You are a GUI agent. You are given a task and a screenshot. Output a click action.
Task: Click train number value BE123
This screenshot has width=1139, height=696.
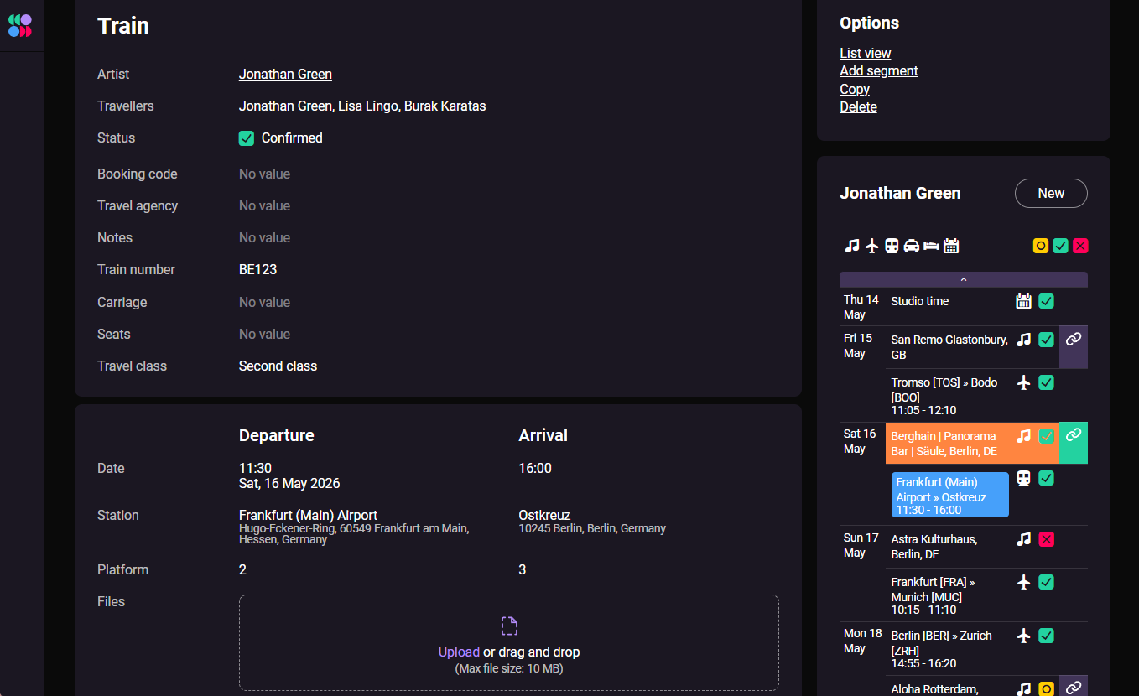coord(257,269)
